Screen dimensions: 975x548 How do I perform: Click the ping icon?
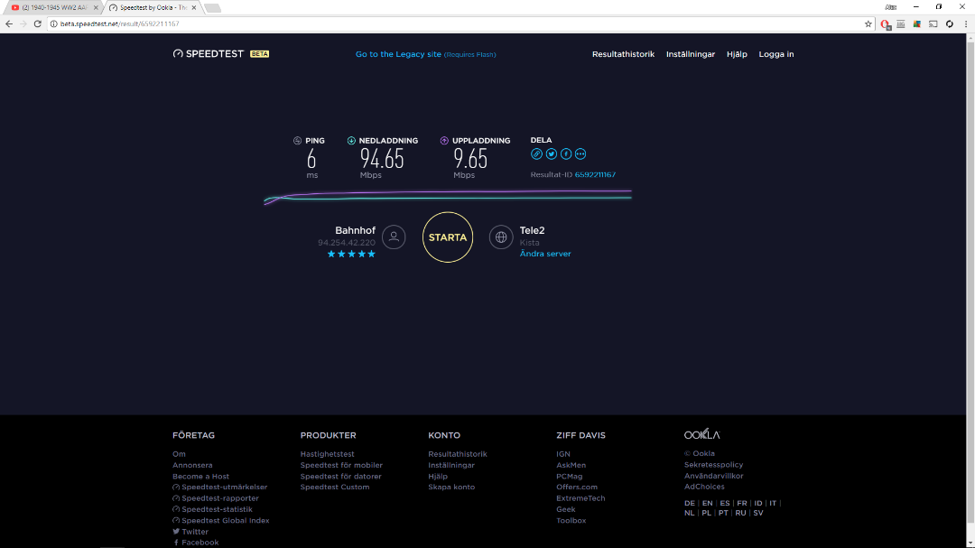297,141
